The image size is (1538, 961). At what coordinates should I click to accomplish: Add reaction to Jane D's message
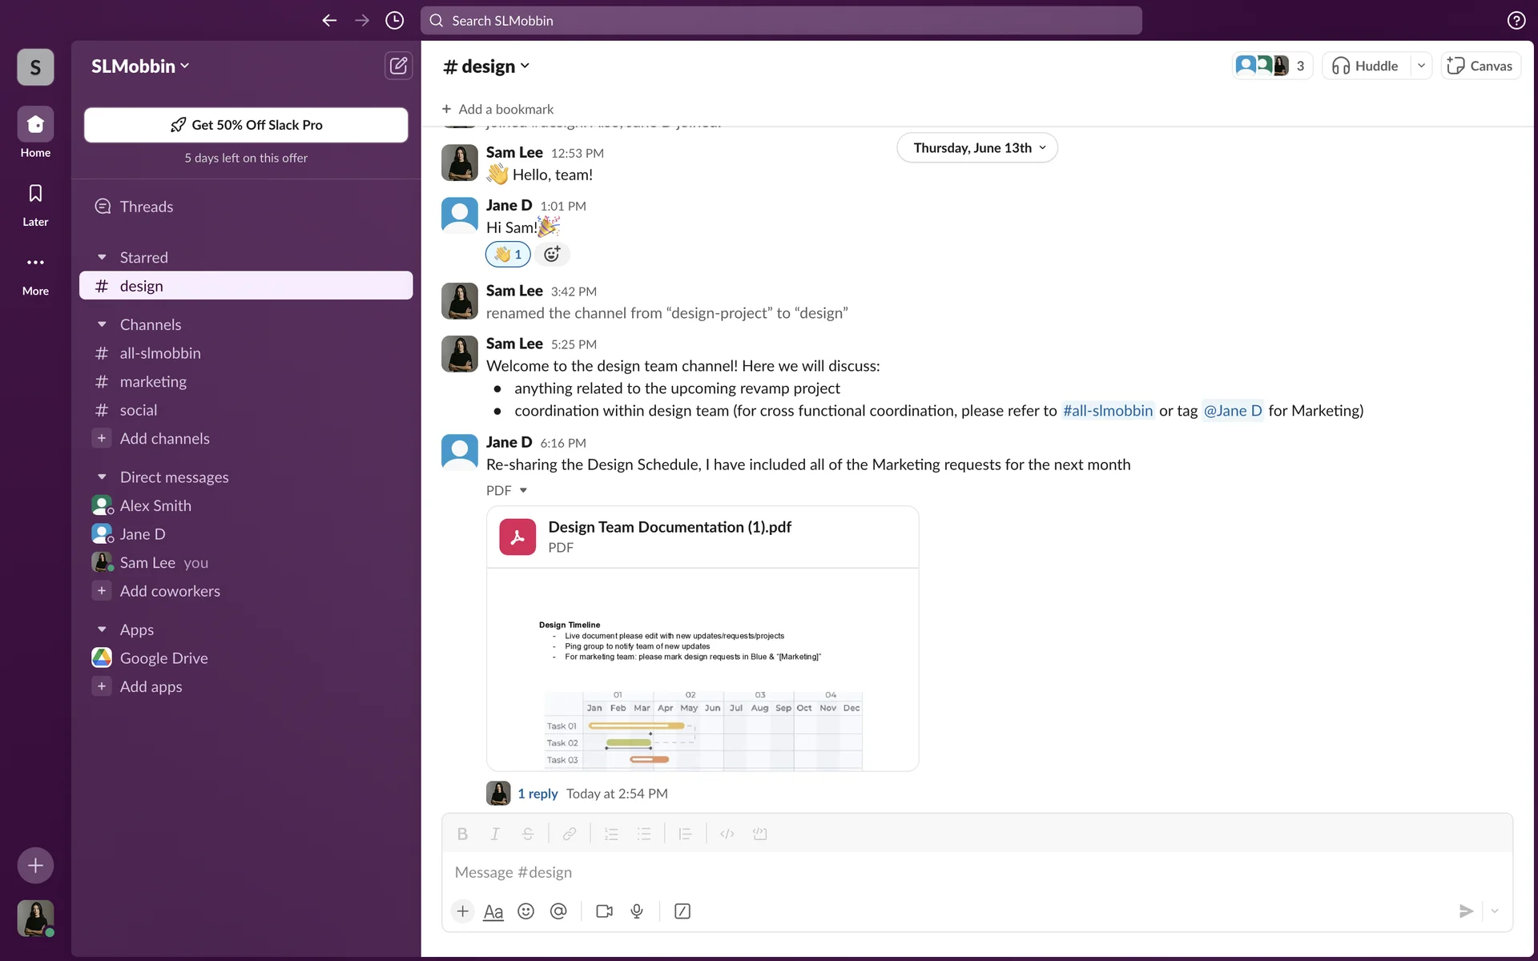(552, 255)
